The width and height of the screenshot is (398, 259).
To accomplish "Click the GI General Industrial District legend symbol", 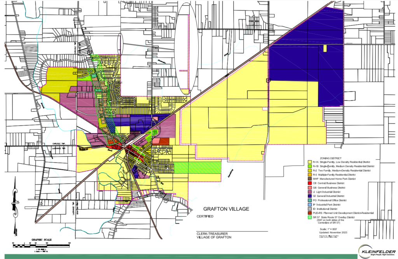I will [309, 196].
